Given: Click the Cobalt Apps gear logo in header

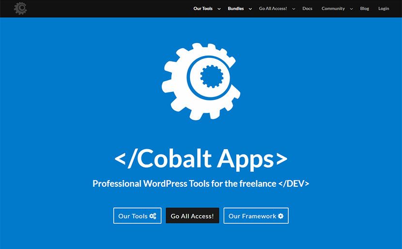Looking at the screenshot, I should pyautogui.click(x=20, y=8).
